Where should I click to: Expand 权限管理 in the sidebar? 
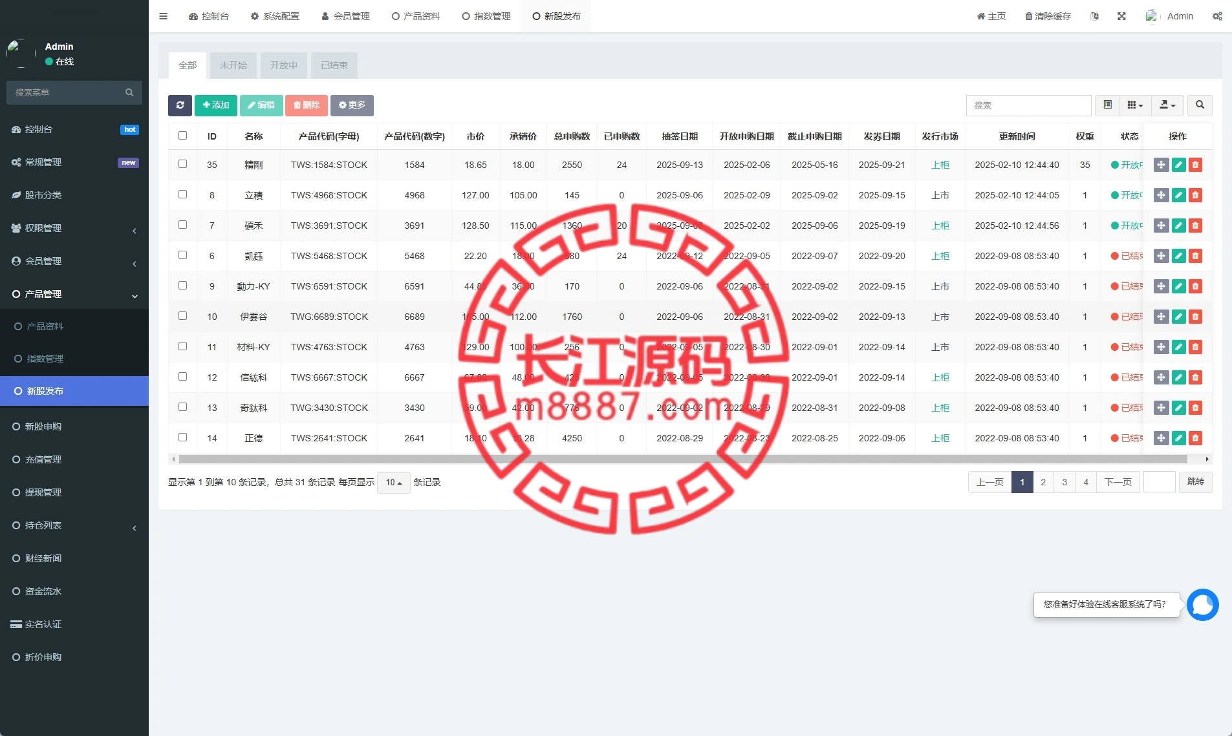coord(74,228)
